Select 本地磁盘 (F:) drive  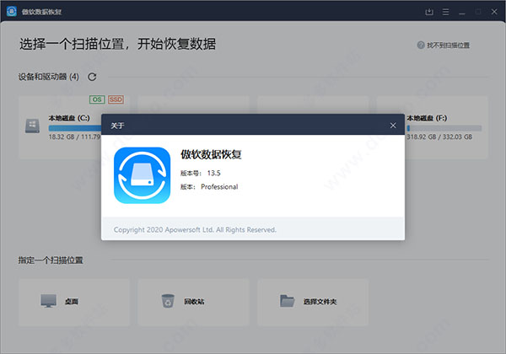(x=447, y=127)
